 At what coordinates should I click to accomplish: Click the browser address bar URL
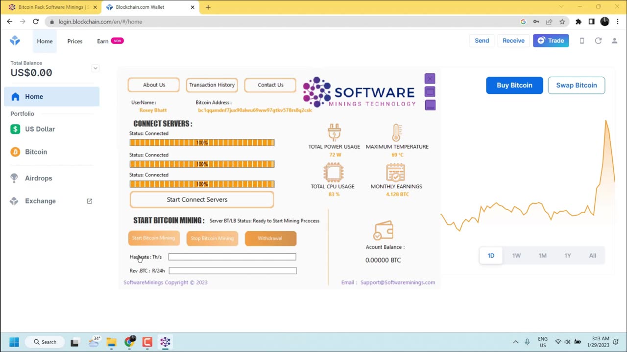tap(100, 22)
